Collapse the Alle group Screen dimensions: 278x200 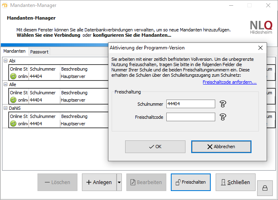coord(5,84)
